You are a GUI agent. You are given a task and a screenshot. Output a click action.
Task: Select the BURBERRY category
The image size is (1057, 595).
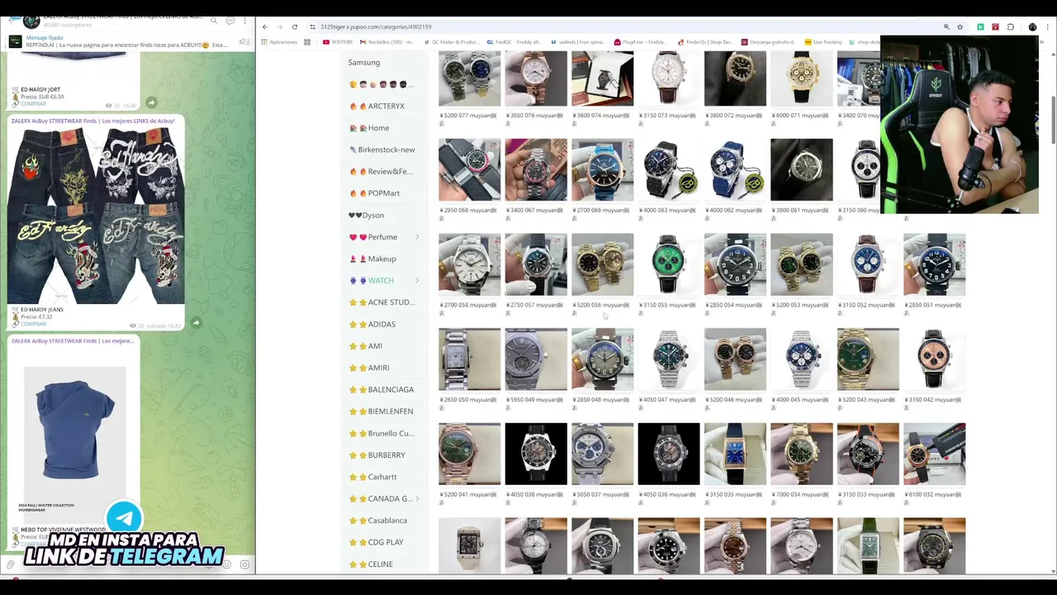(377, 455)
